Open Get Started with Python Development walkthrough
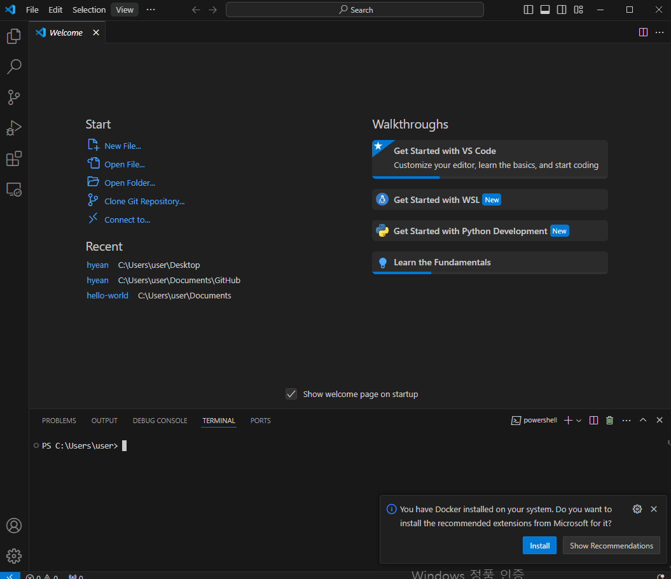Image resolution: width=671 pixels, height=579 pixels. click(x=490, y=231)
